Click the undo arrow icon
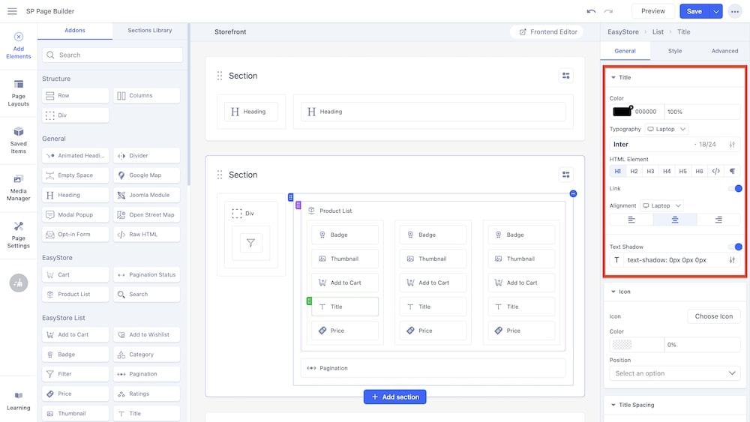 point(591,11)
